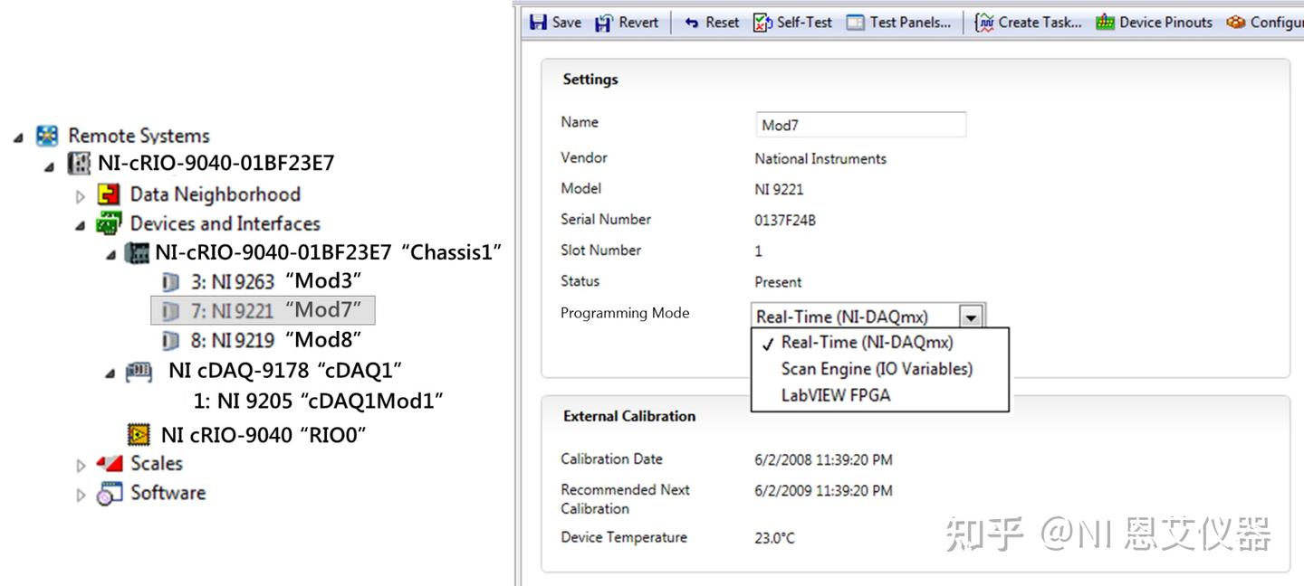
Task: Click the Devices and Interfaces icon
Action: pyautogui.click(x=110, y=223)
